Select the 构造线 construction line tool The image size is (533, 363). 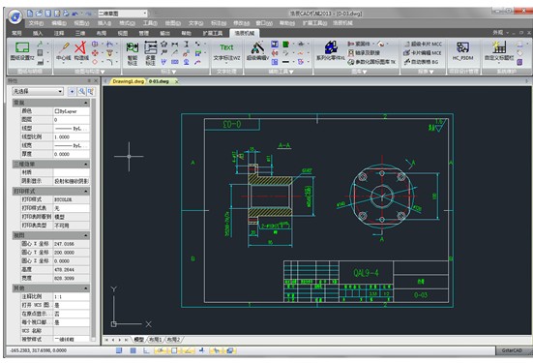pos(81,51)
